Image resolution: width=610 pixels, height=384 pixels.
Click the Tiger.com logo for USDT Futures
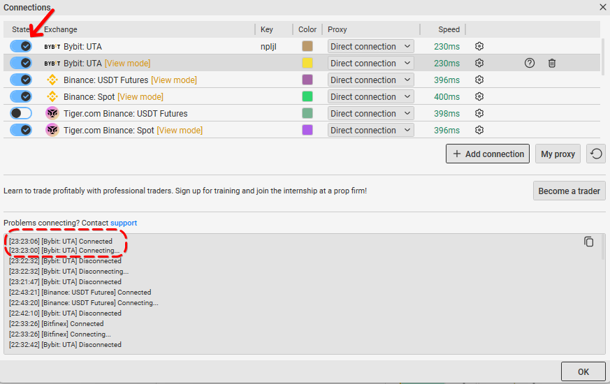click(52, 114)
